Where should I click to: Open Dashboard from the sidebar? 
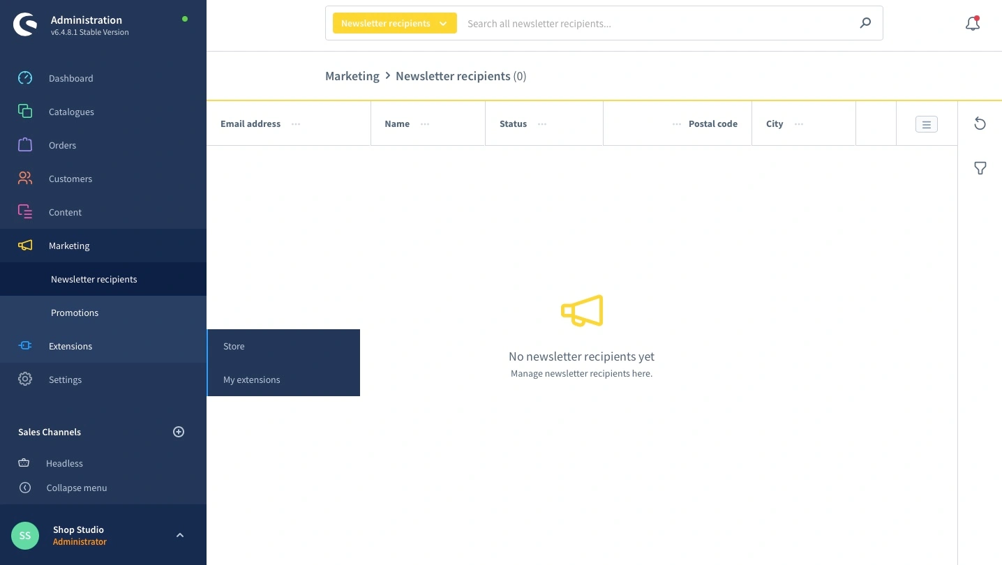coord(70,78)
